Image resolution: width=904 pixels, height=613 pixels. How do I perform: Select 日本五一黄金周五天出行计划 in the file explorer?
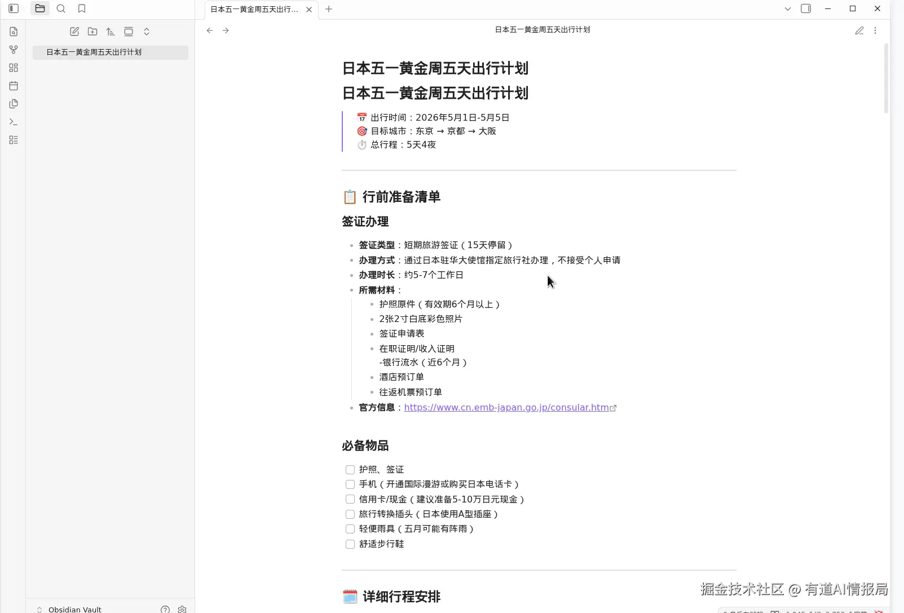95,52
